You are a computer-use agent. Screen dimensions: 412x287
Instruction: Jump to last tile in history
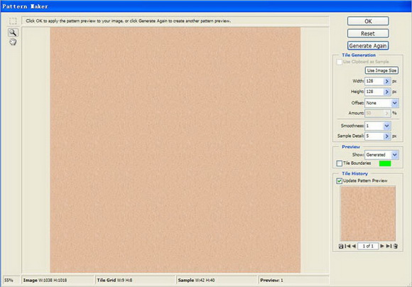(x=389, y=247)
